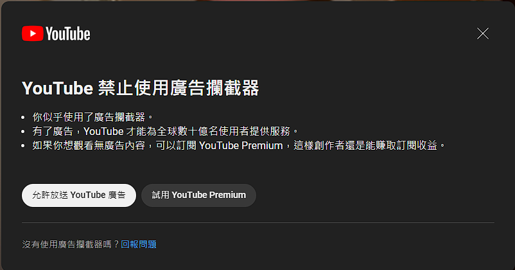Click the bullet dot before "如果你想觀看無廣告內容"
Viewport: 515px width, 270px height.
pyautogui.click(x=23, y=146)
